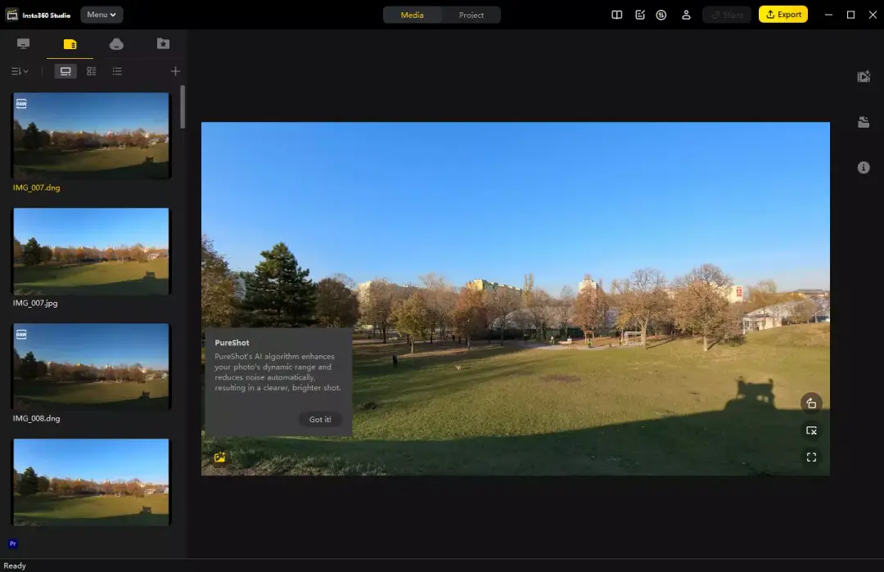Click the IMG_008.dng file name
This screenshot has width=884, height=572.
[37, 419]
